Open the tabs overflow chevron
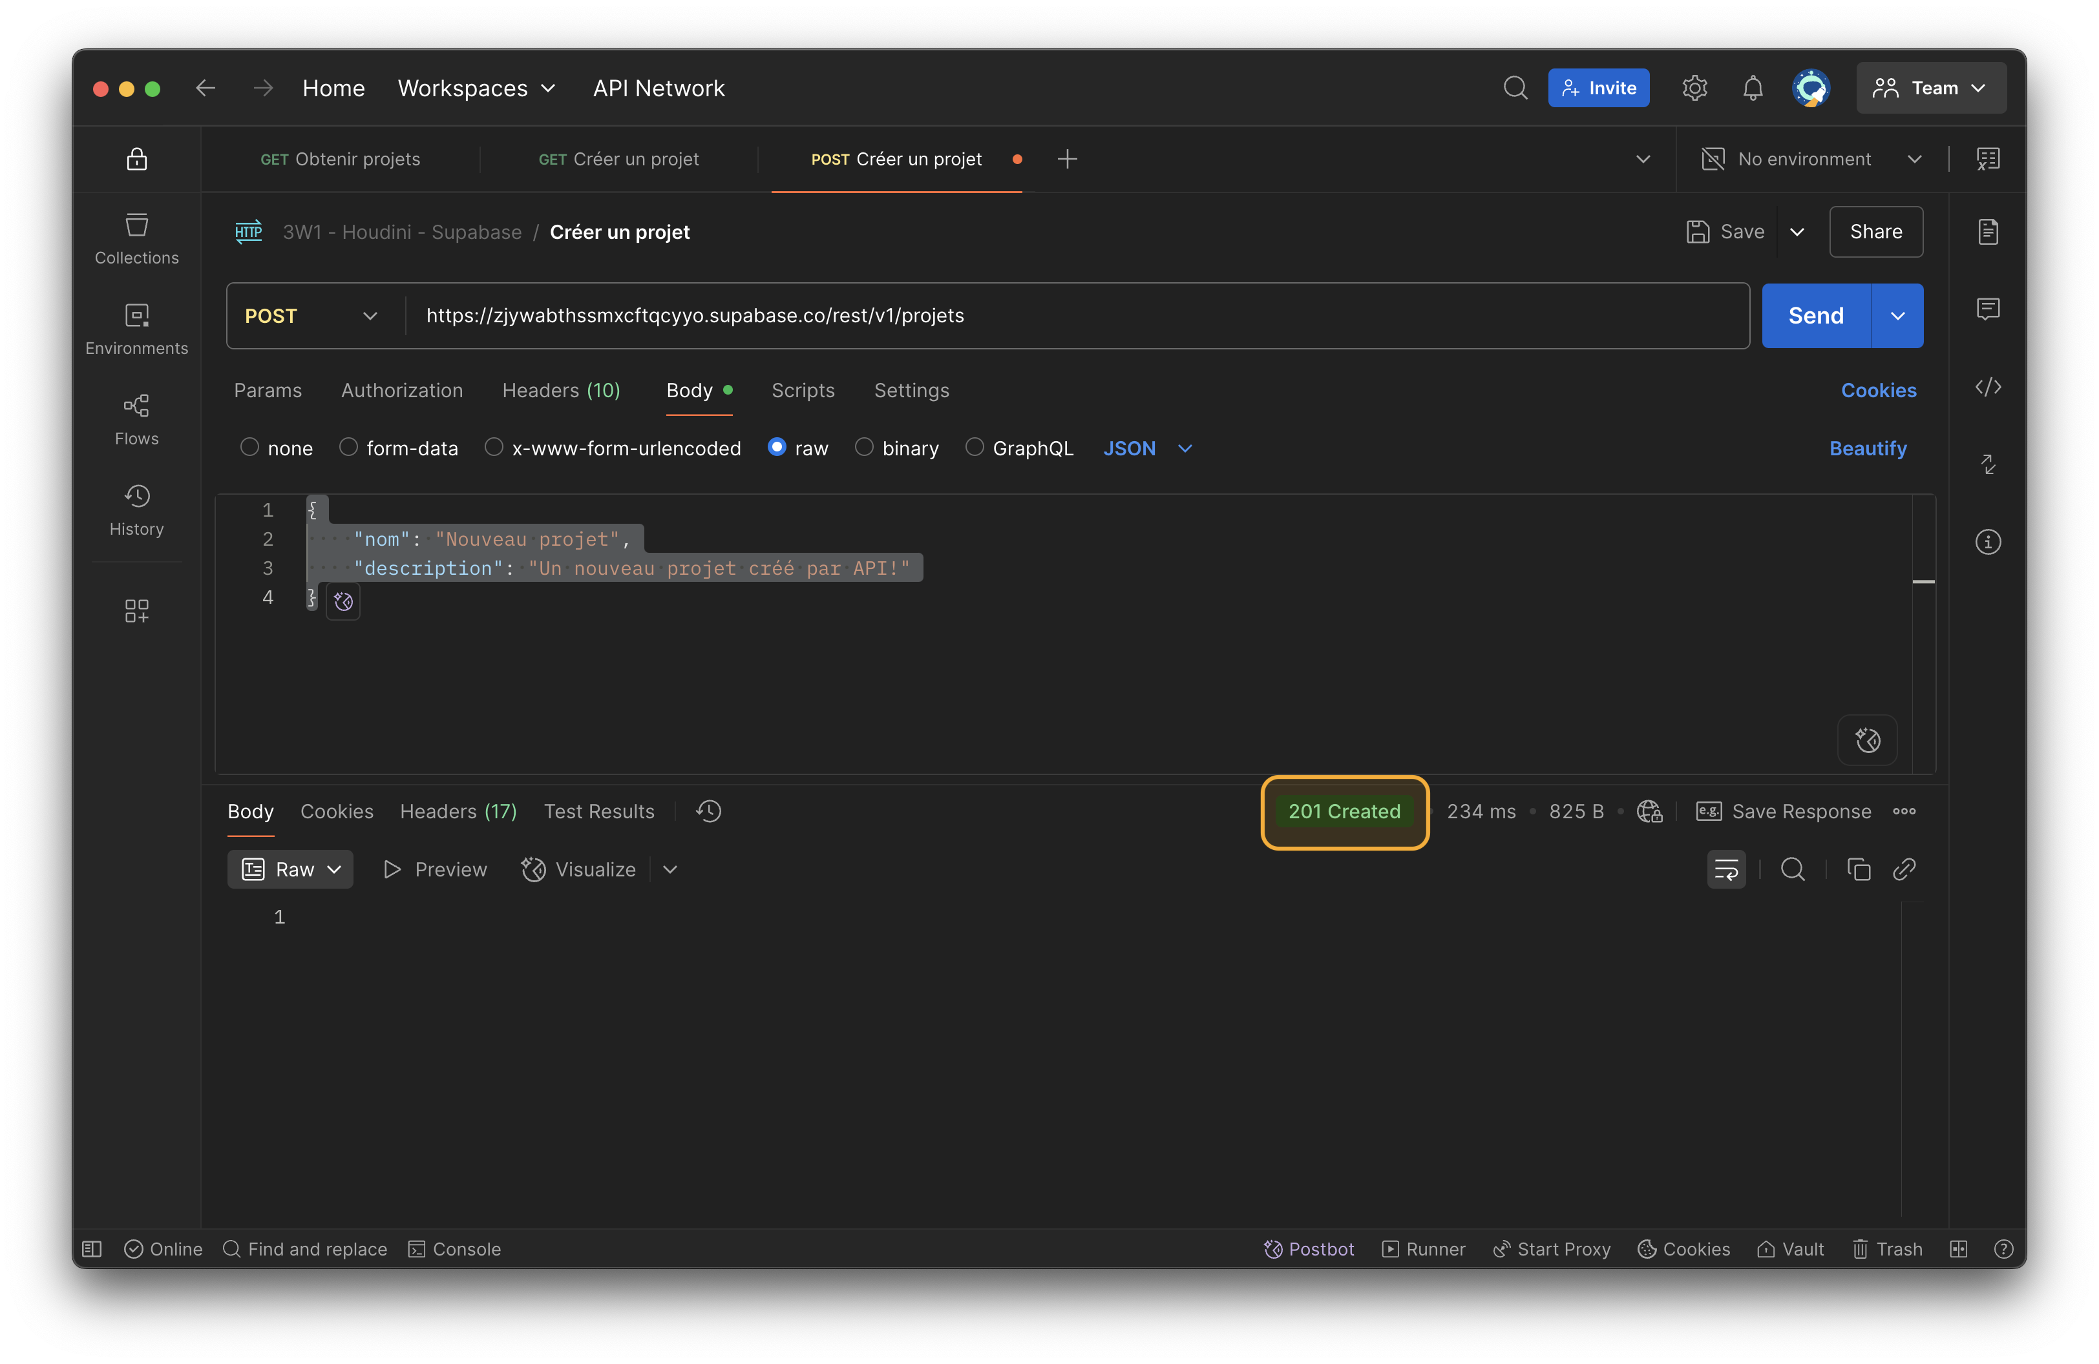The height and width of the screenshot is (1364, 2099). pyautogui.click(x=1643, y=160)
